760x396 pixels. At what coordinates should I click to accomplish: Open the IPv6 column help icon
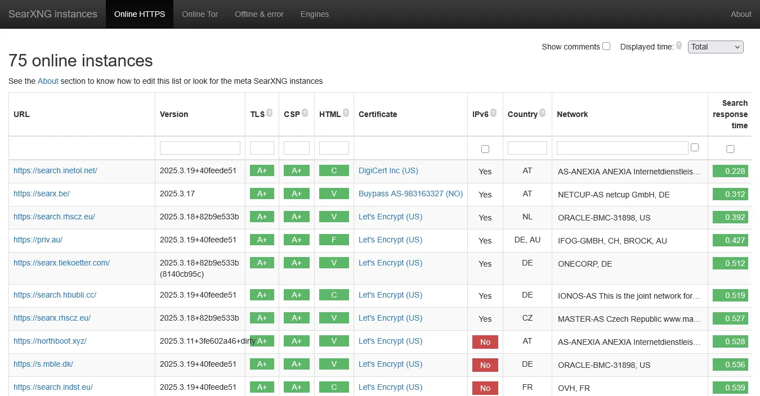tap(493, 112)
